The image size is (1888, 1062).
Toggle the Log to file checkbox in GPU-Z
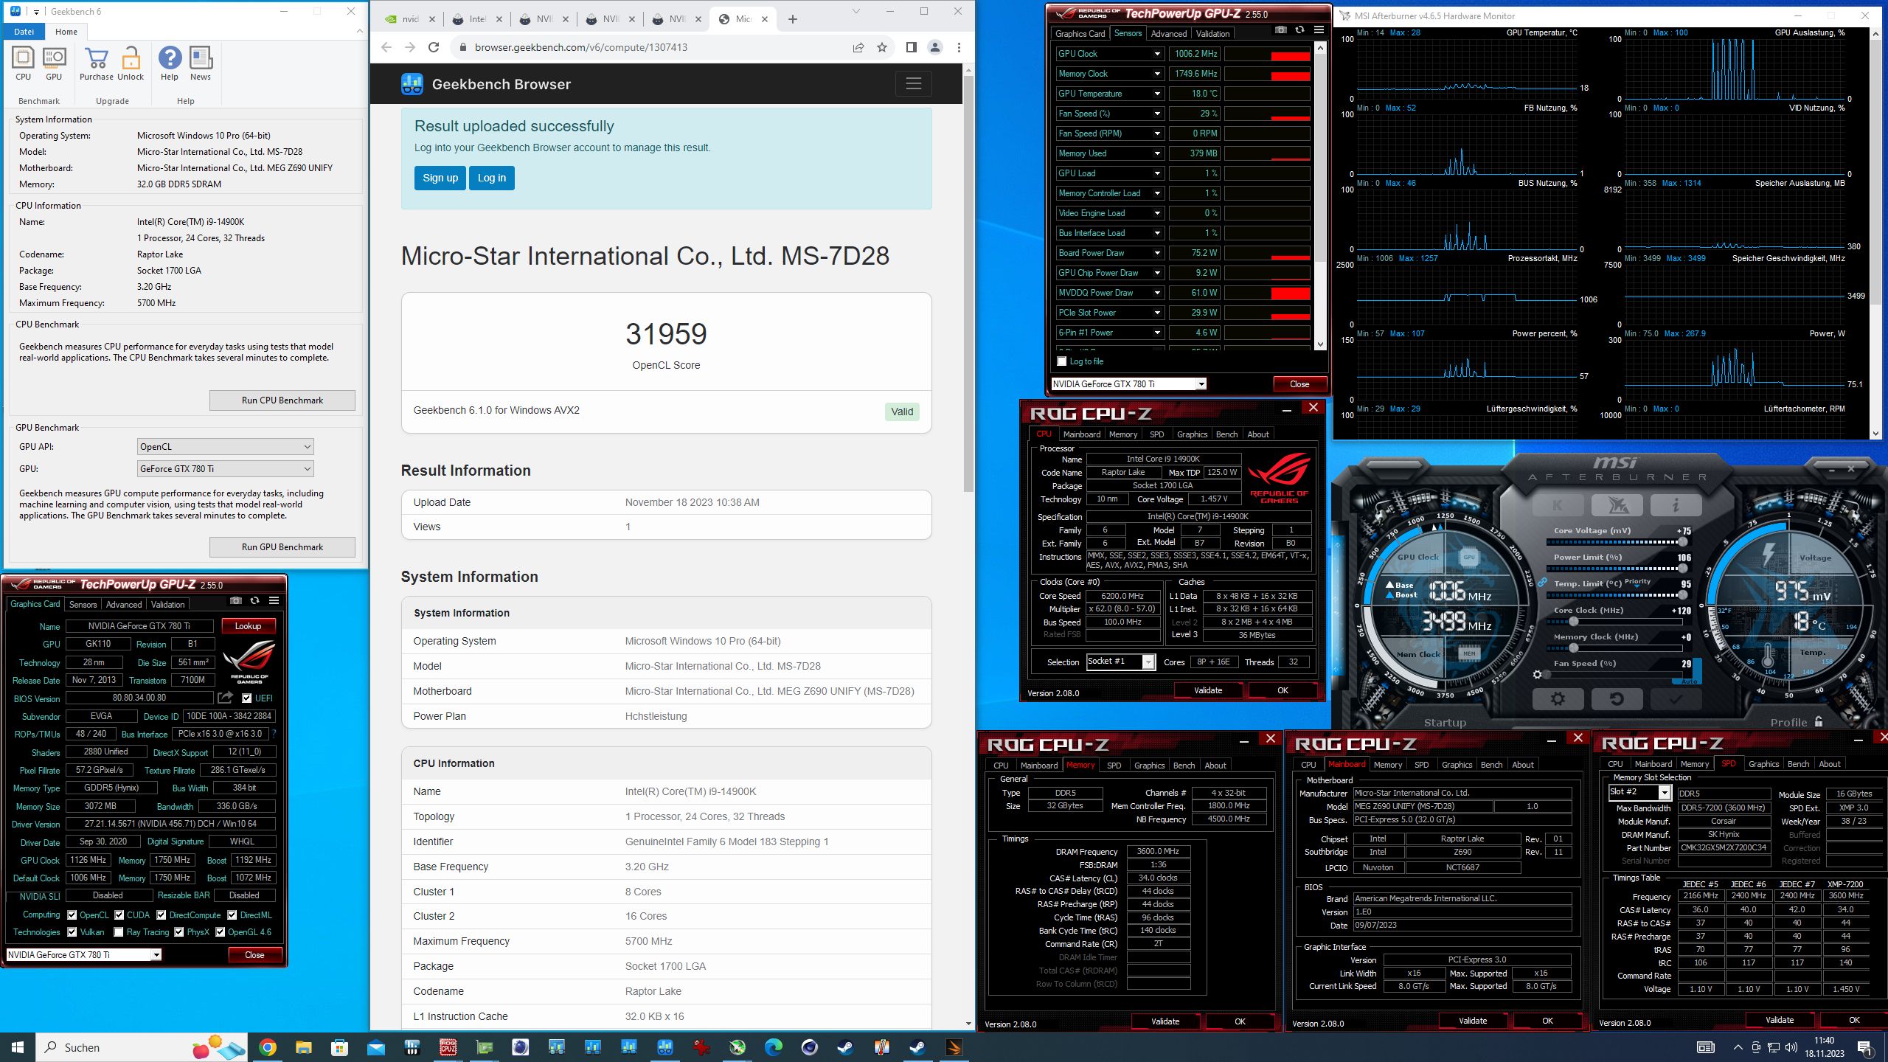point(1062,361)
